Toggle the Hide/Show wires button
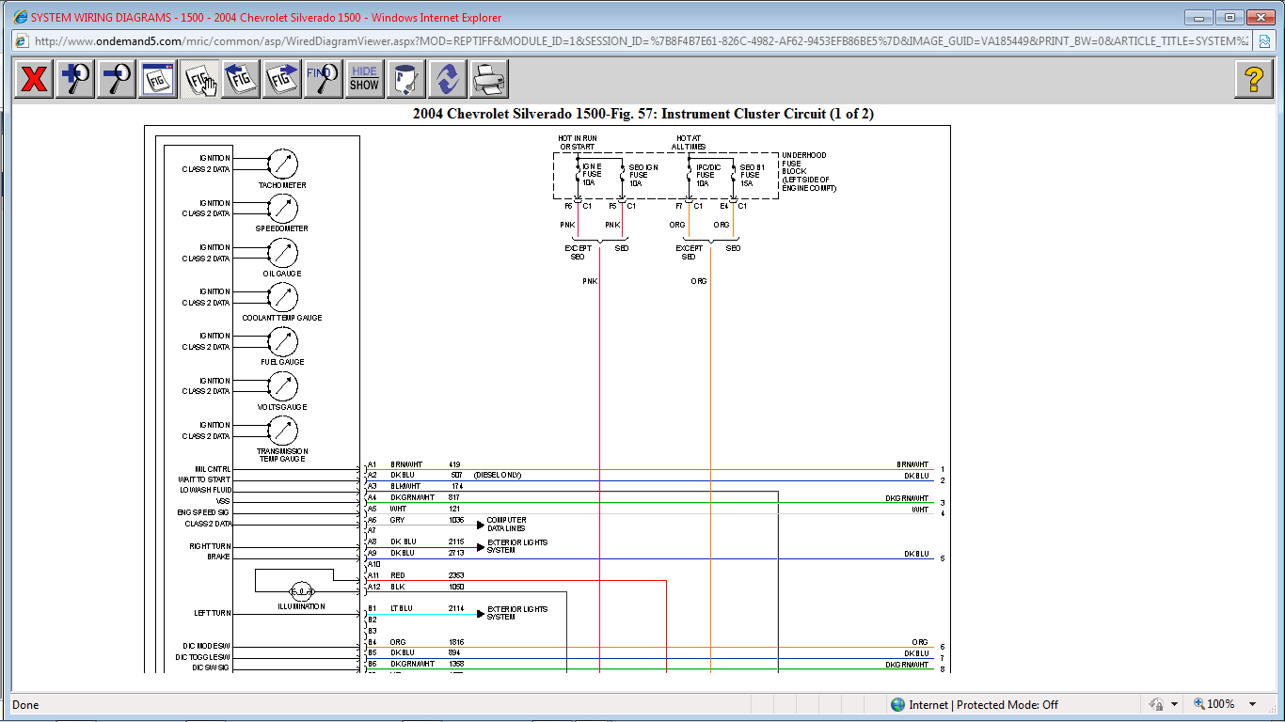 coord(364,79)
